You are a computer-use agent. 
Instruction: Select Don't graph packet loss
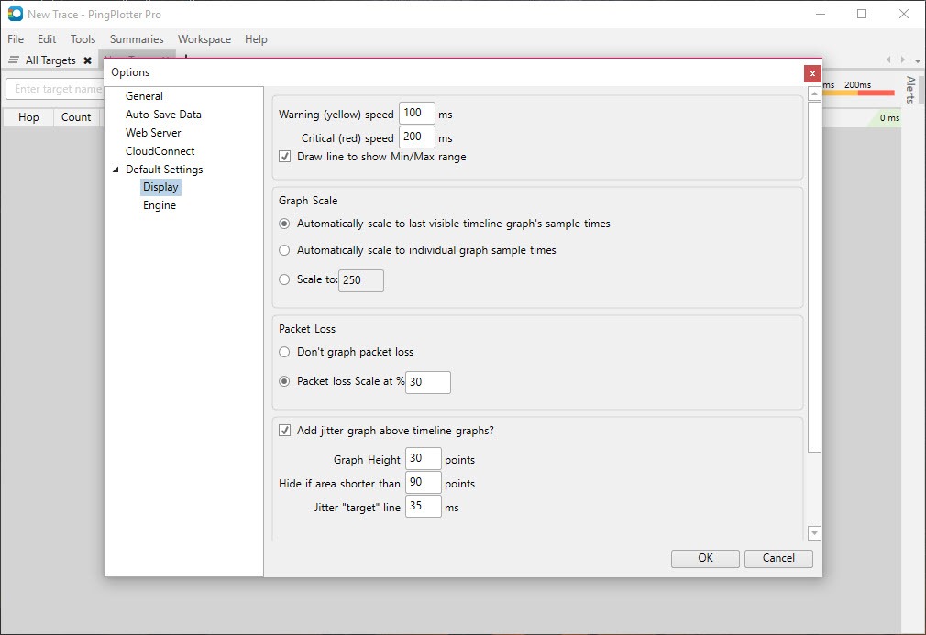(x=284, y=352)
